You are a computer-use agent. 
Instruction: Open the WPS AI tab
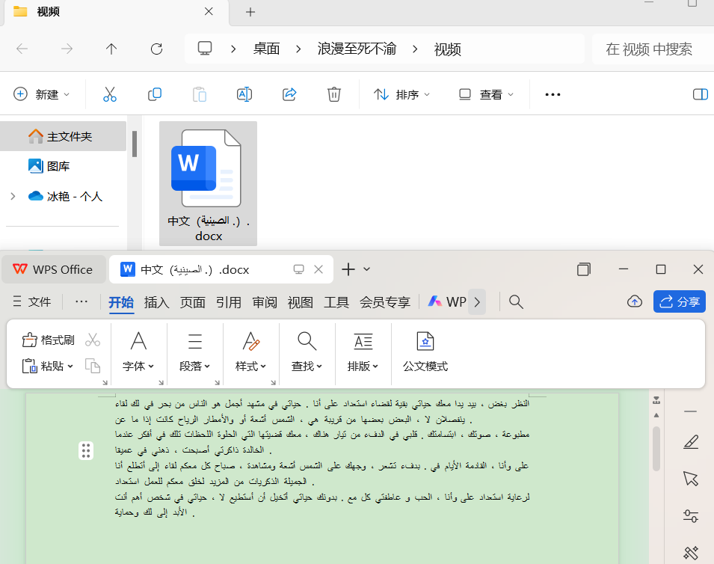tap(447, 301)
